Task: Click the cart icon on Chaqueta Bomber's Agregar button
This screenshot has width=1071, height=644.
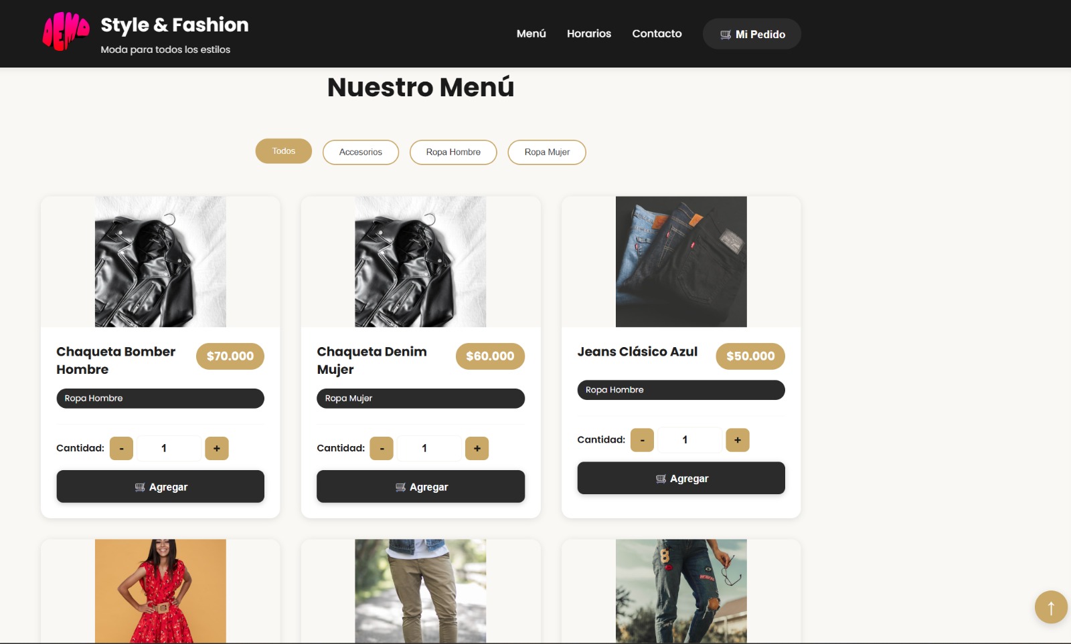Action: [140, 487]
